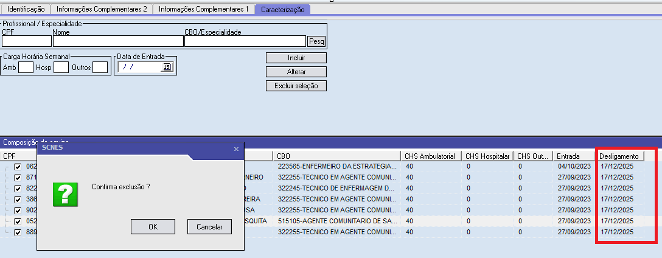Toggle the checkbox for CPF starting 822
Screen dimensions: 662x258
(x=18, y=188)
